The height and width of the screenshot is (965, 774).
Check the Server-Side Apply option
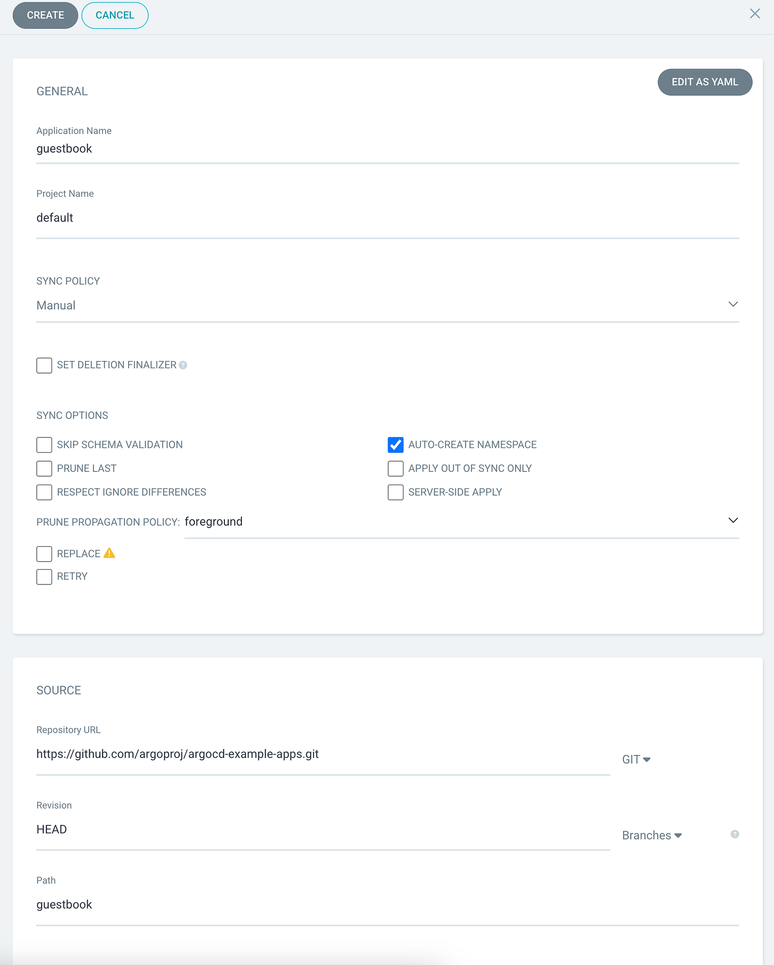pos(396,492)
